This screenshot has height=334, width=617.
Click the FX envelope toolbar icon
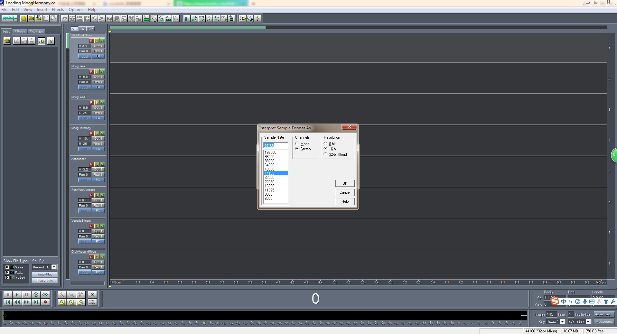point(209,18)
